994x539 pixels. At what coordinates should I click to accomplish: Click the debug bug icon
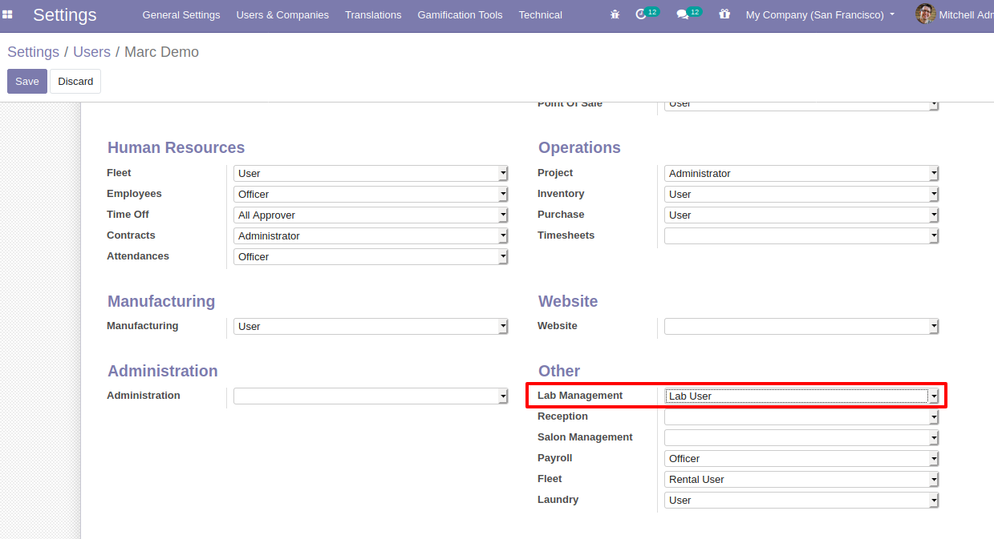click(615, 14)
